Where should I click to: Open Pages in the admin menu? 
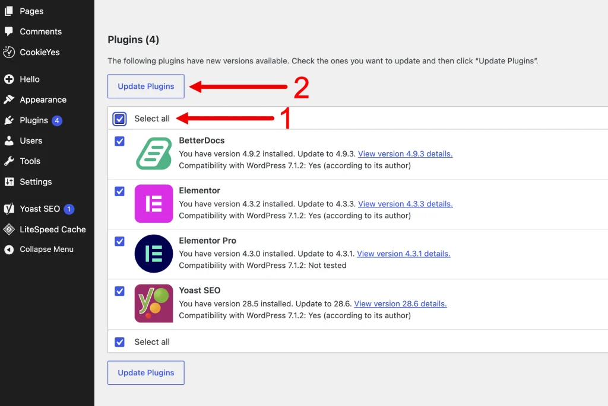31,11
